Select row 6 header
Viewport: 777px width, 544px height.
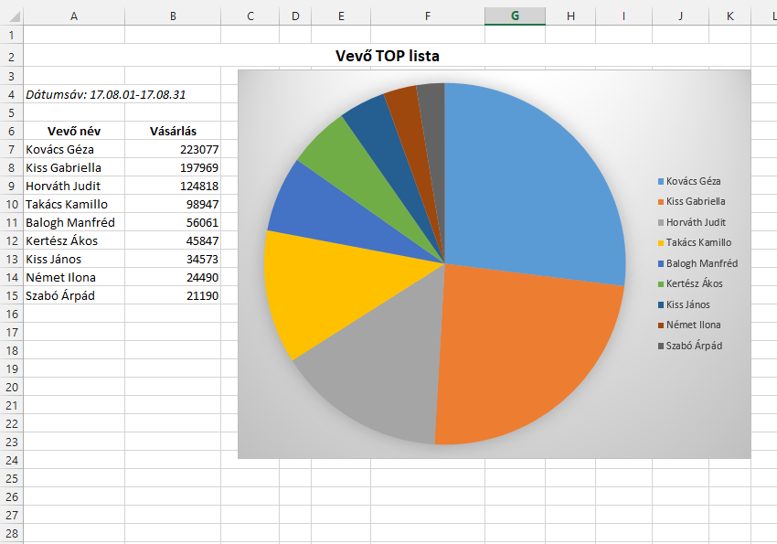point(11,131)
